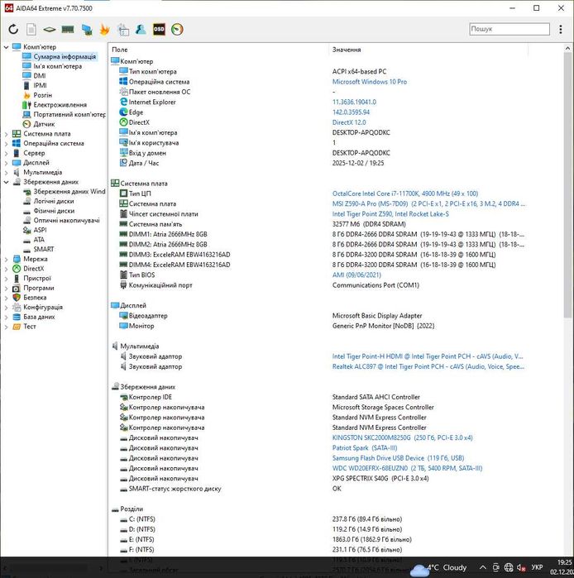Click the Refresh toolbar icon
This screenshot has height=578, width=574.
pyautogui.click(x=13, y=29)
